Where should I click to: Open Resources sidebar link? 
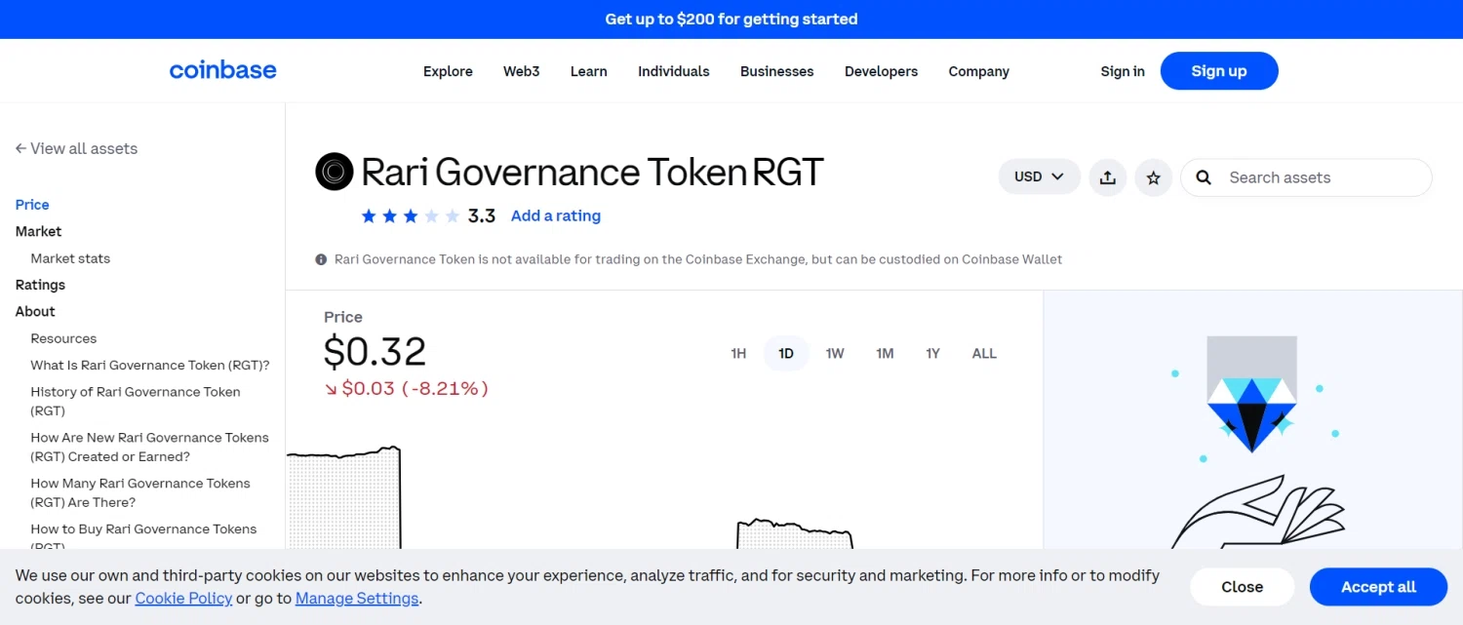point(63,338)
